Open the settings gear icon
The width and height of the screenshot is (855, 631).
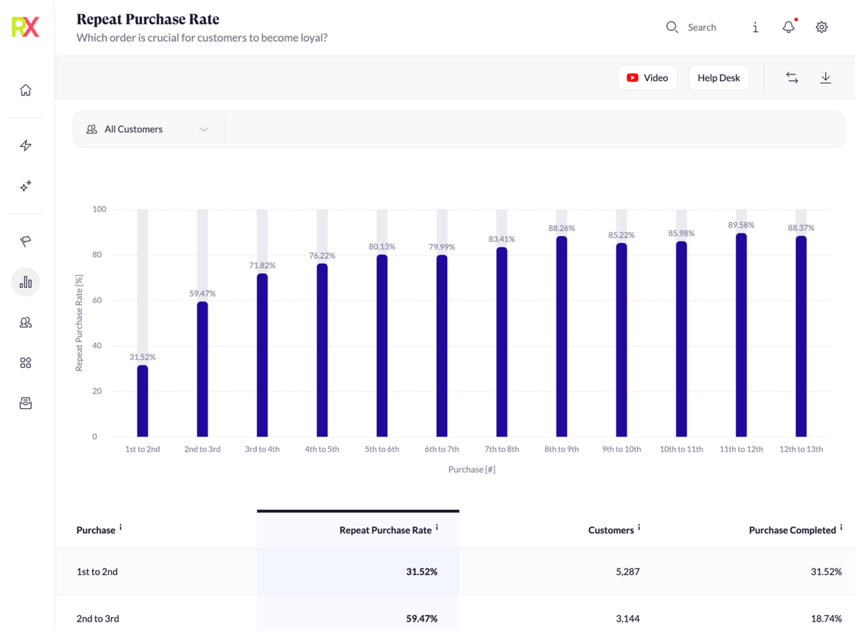coord(821,27)
